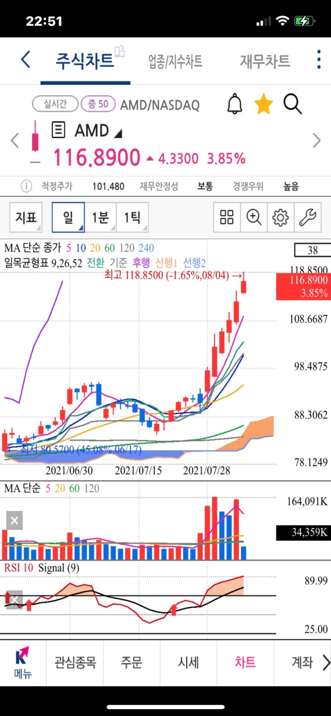The height and width of the screenshot is (716, 331).
Task: Tap MA 240 legend label
Action: pyautogui.click(x=146, y=248)
